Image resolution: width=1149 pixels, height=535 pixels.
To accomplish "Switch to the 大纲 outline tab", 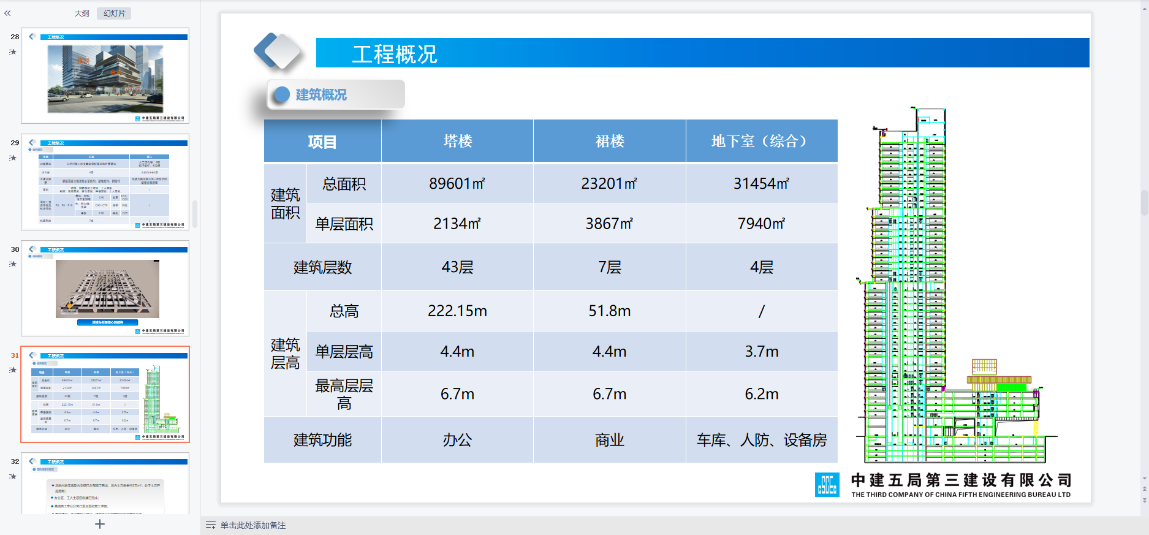I will tap(82, 13).
